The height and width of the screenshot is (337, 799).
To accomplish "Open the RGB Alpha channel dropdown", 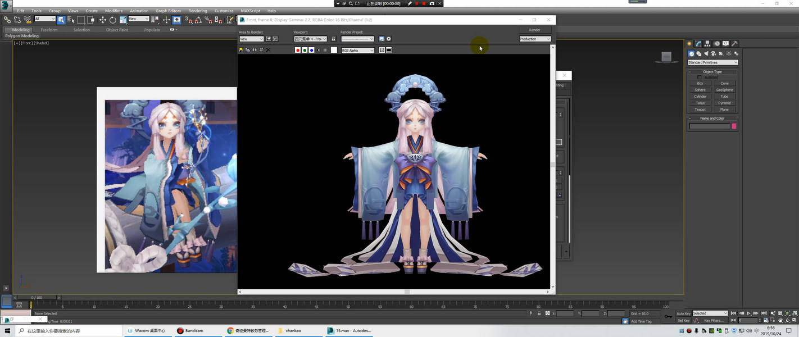I will tap(357, 51).
